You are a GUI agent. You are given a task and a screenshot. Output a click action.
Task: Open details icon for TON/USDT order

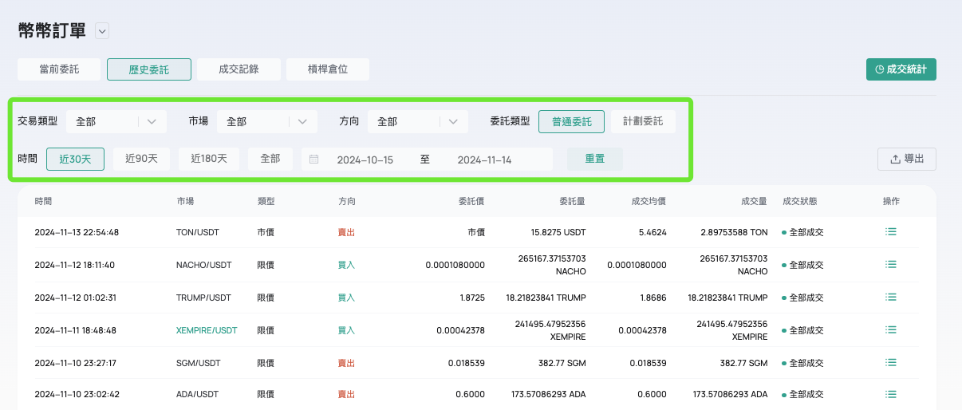pos(891,232)
